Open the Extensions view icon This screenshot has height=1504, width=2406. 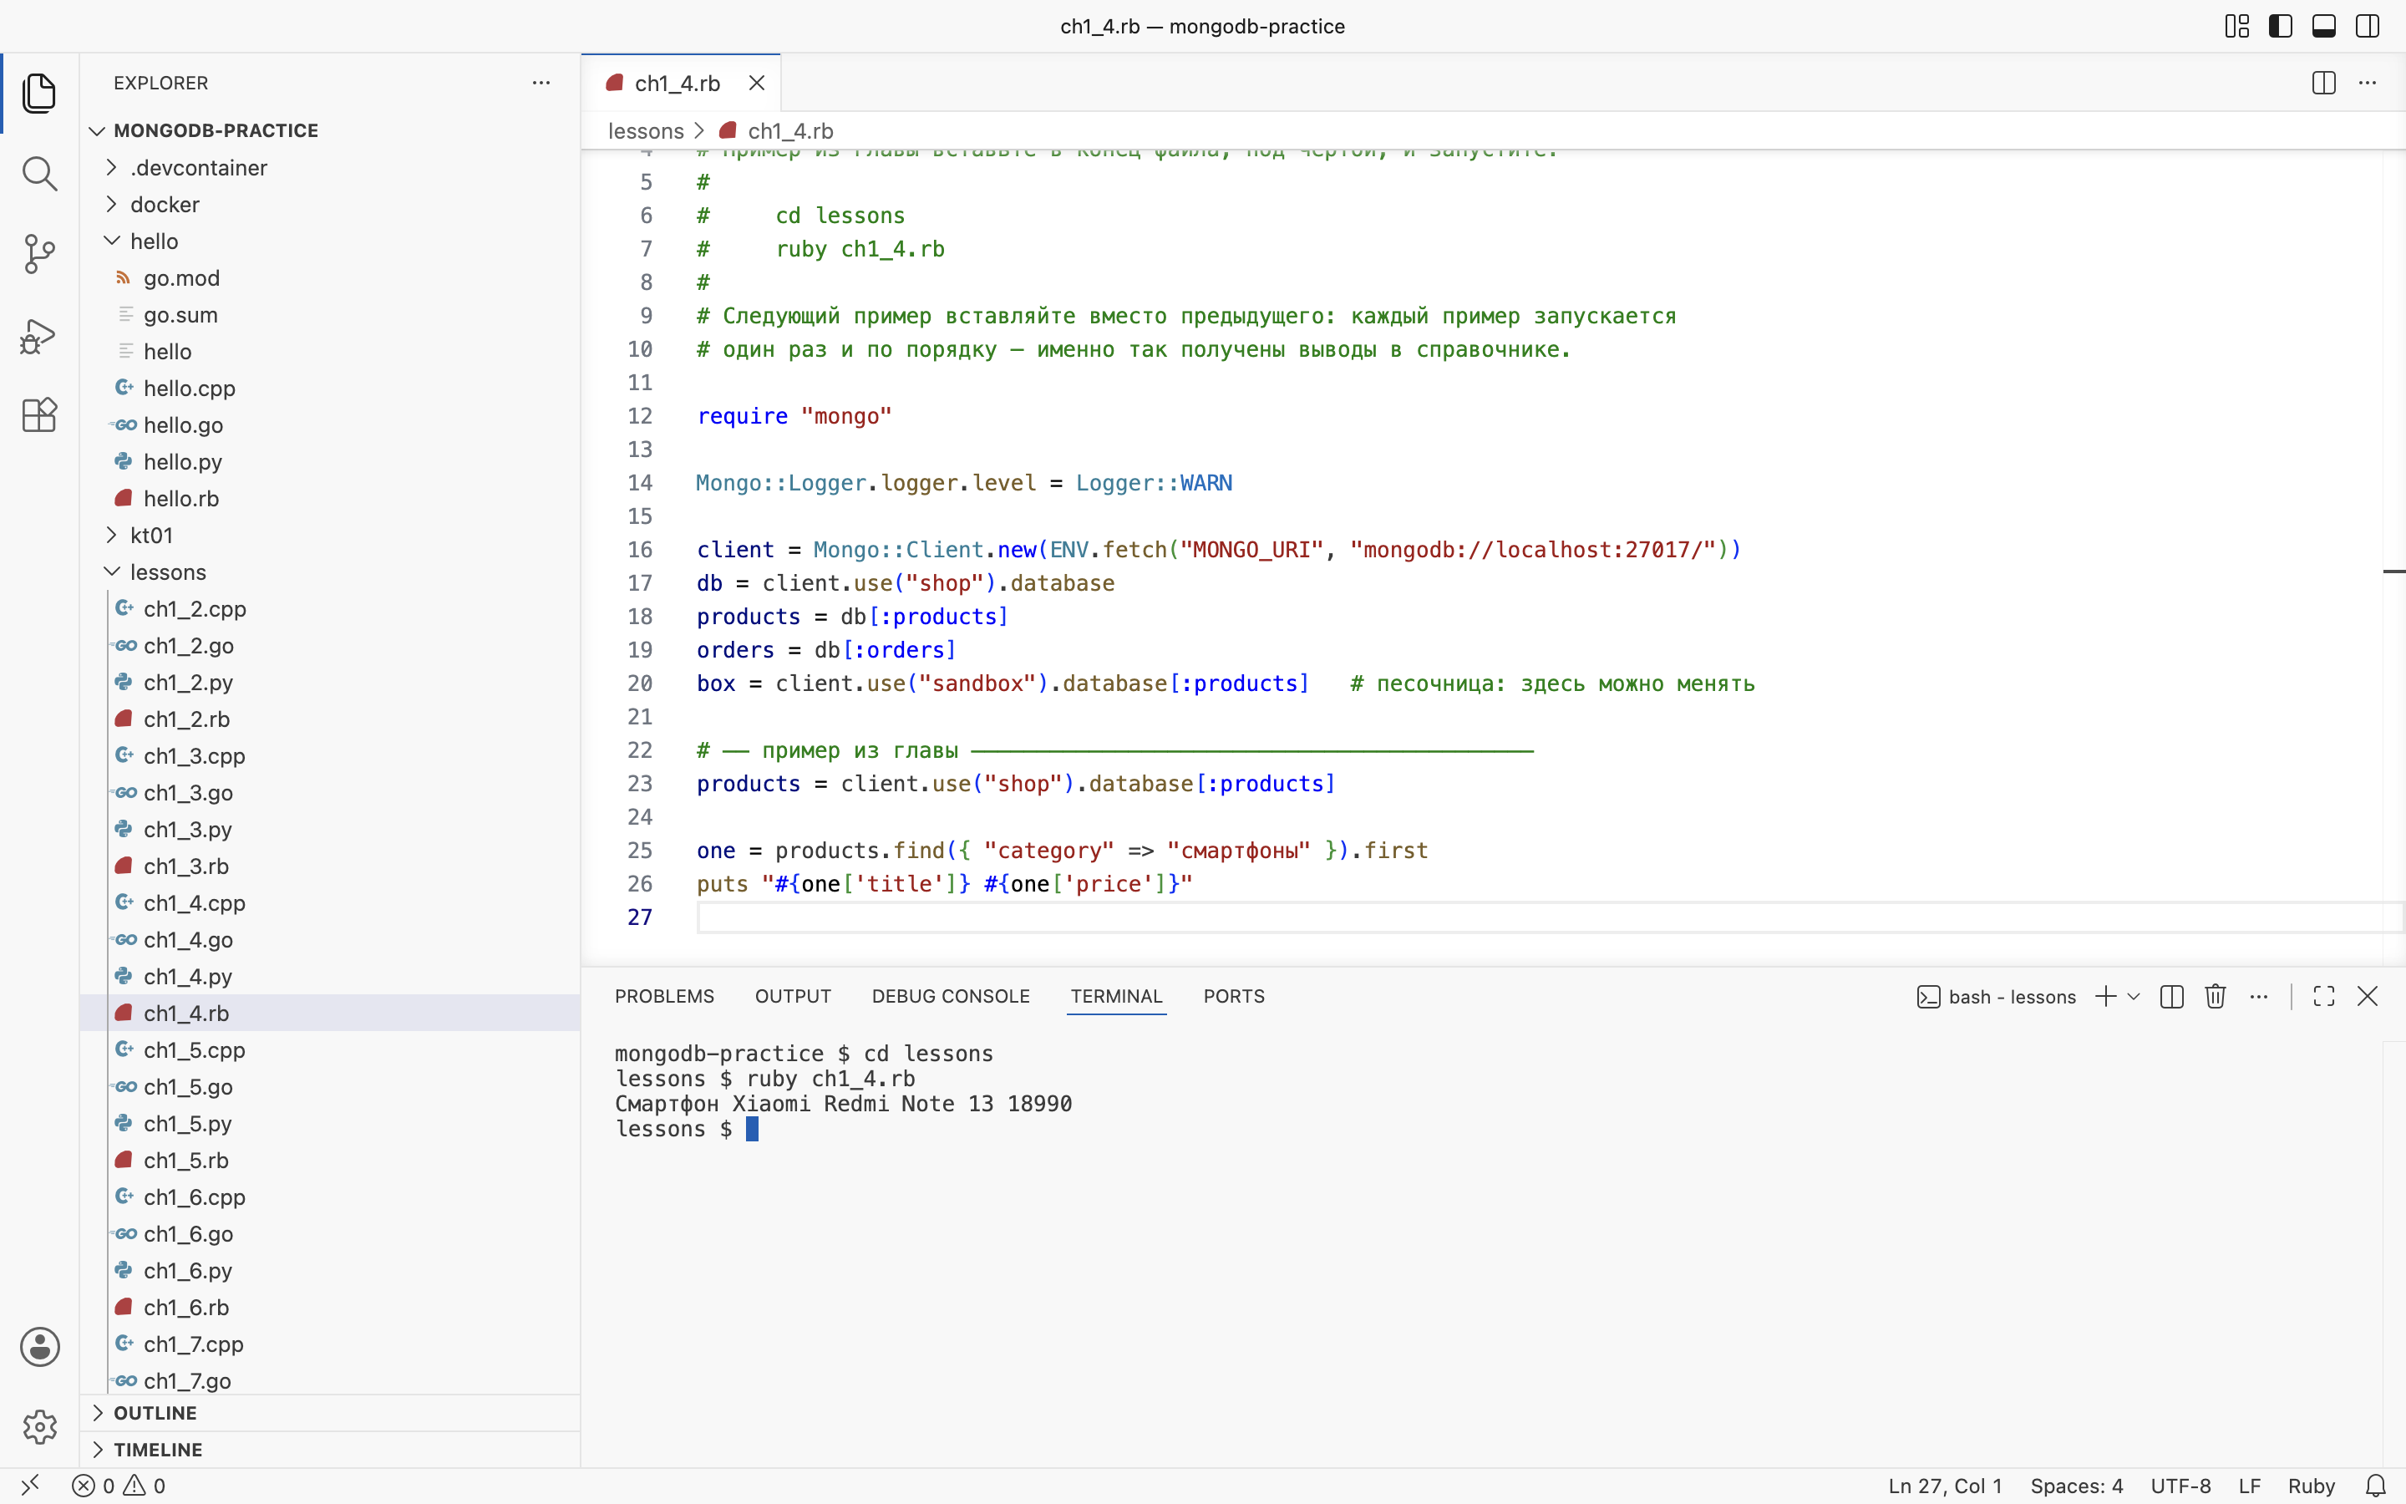coord(38,416)
